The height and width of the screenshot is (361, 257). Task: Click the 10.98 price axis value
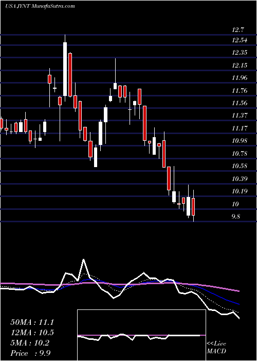240,141
